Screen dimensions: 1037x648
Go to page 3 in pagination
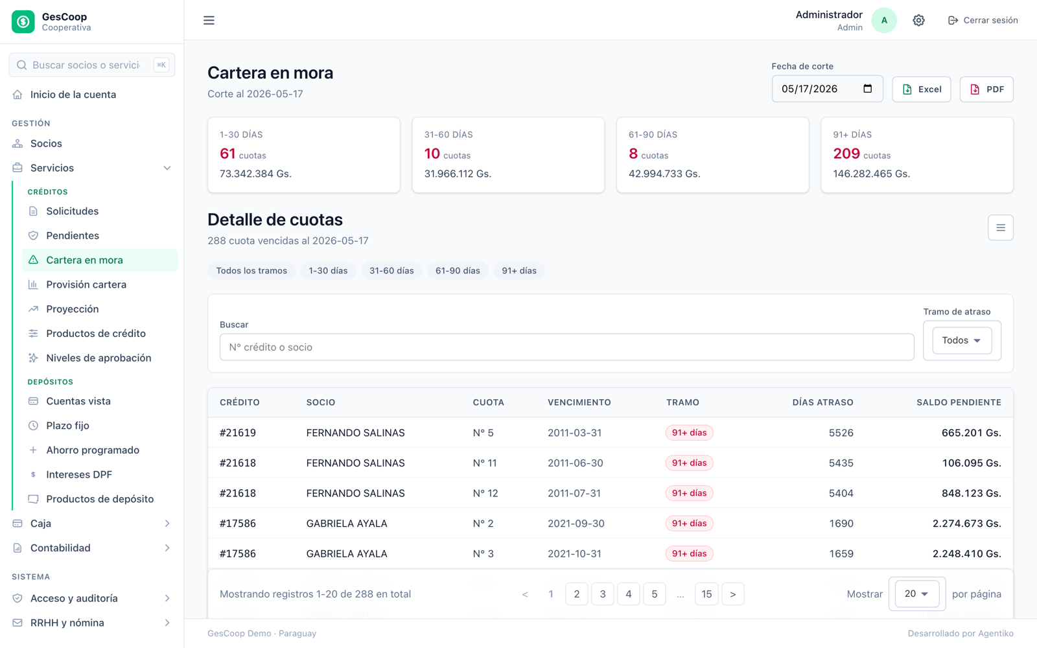(603, 594)
